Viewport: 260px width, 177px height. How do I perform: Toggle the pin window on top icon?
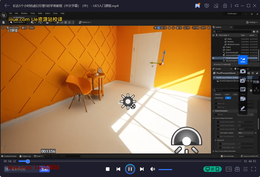point(236,6)
